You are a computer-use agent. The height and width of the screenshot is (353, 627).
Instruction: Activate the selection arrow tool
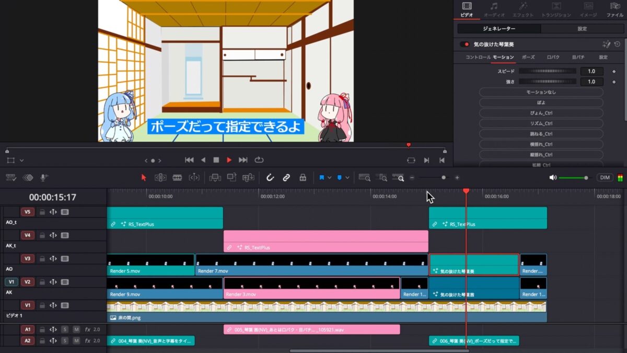[x=144, y=178]
